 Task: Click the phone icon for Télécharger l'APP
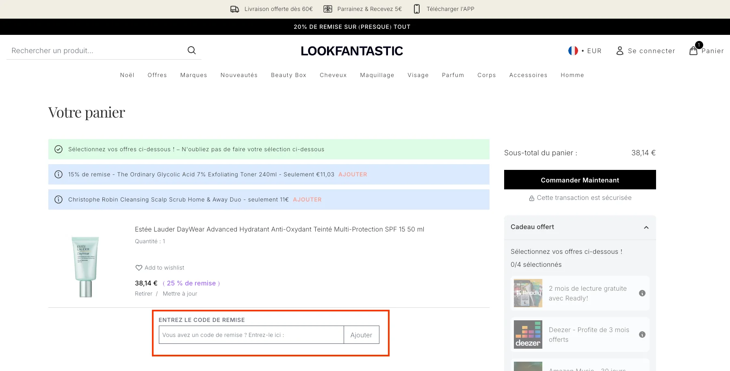(416, 9)
